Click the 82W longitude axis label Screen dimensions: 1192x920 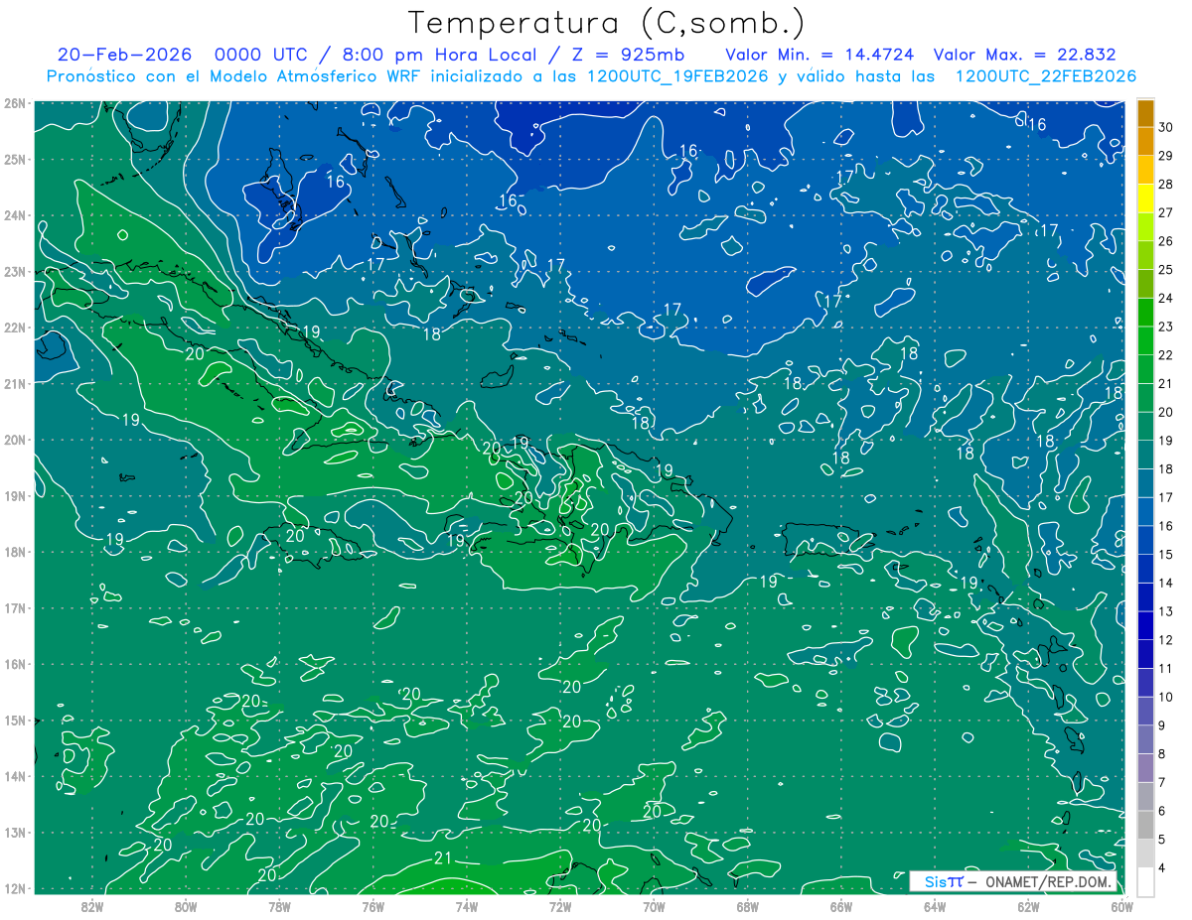click(x=91, y=905)
